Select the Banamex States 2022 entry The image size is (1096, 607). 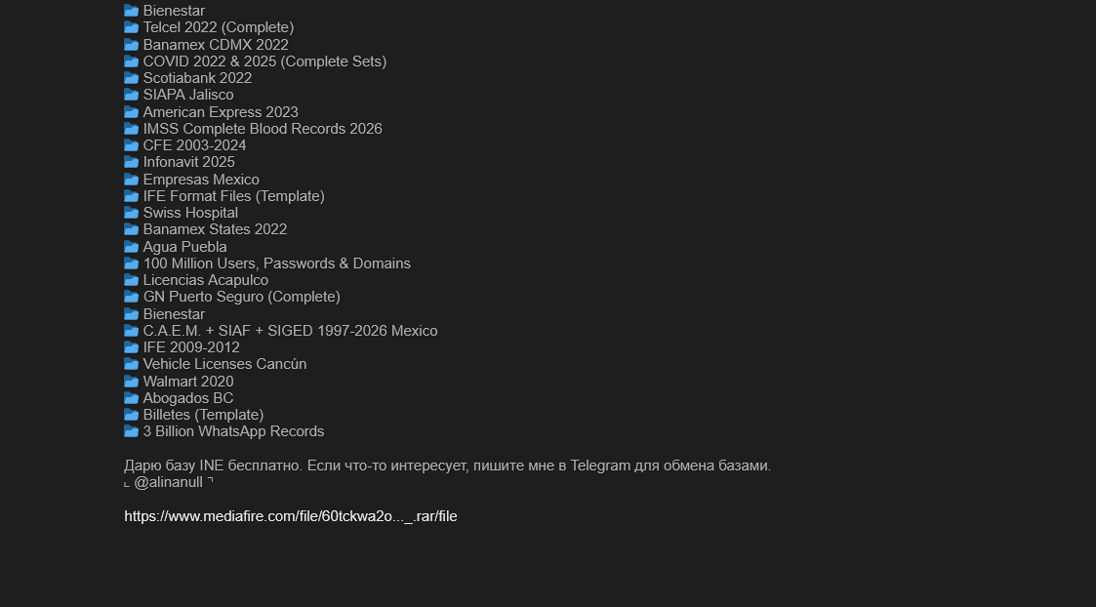[215, 229]
